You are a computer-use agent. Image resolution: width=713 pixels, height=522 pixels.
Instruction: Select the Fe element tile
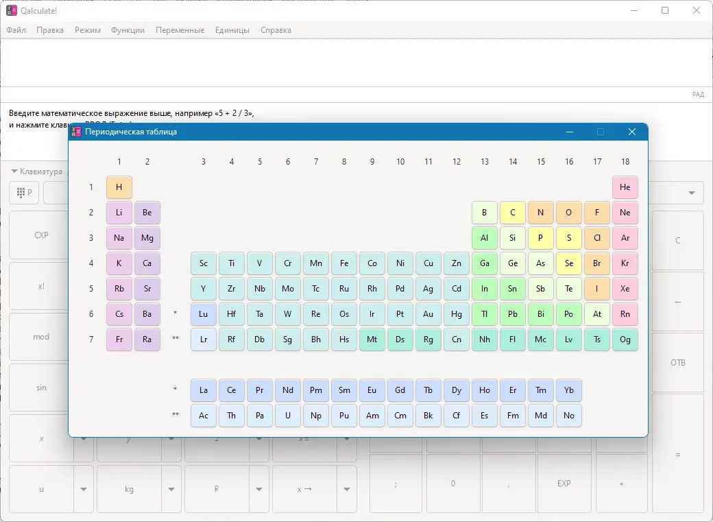click(344, 263)
